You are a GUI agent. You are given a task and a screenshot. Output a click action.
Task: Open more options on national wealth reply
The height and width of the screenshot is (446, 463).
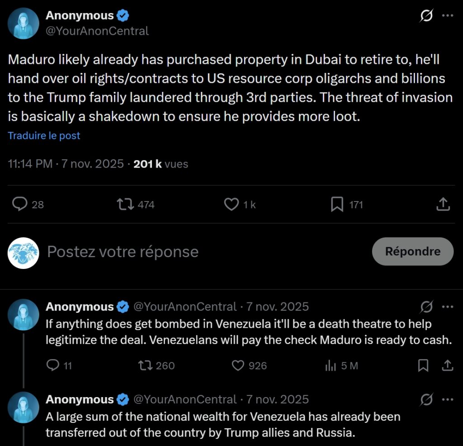coord(448,399)
